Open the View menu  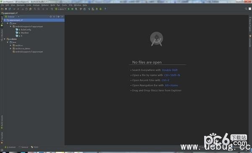13,5
